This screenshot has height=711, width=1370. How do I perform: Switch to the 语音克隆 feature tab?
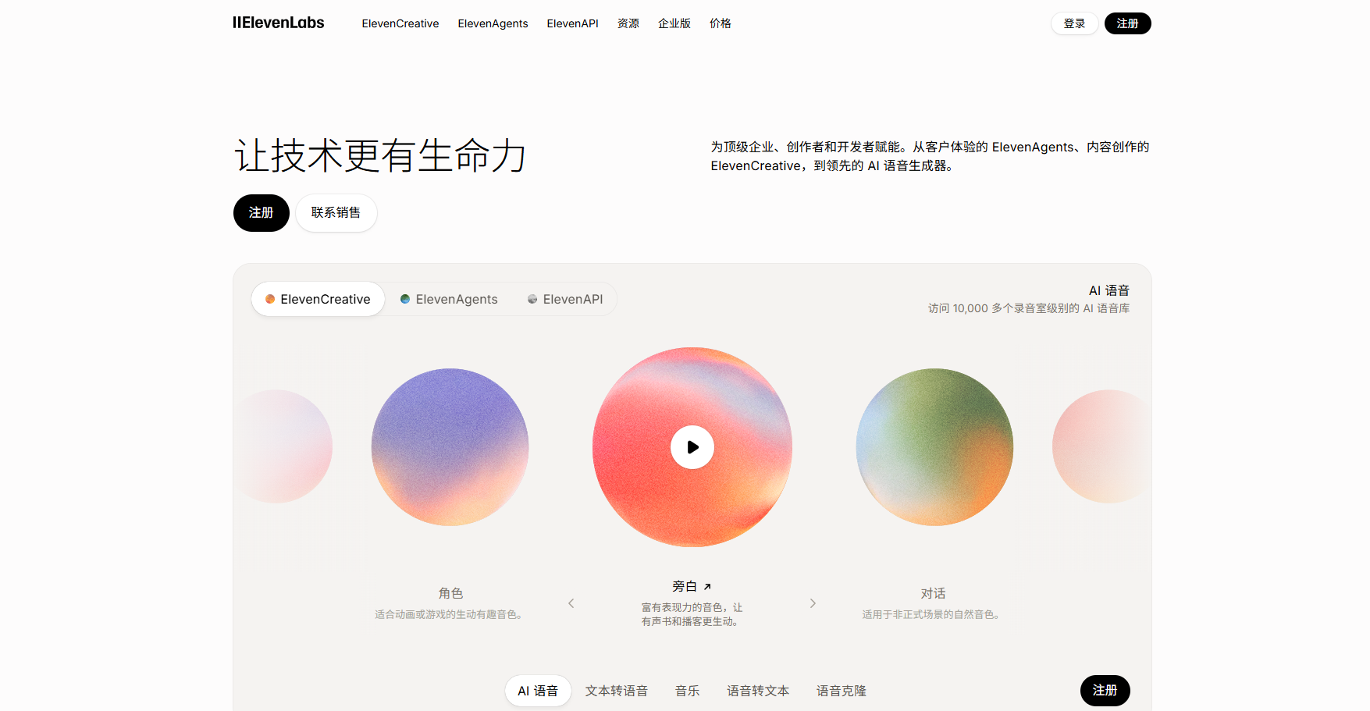coord(842,691)
